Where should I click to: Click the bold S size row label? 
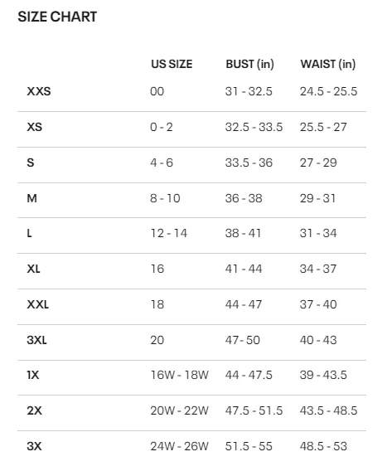(31, 163)
